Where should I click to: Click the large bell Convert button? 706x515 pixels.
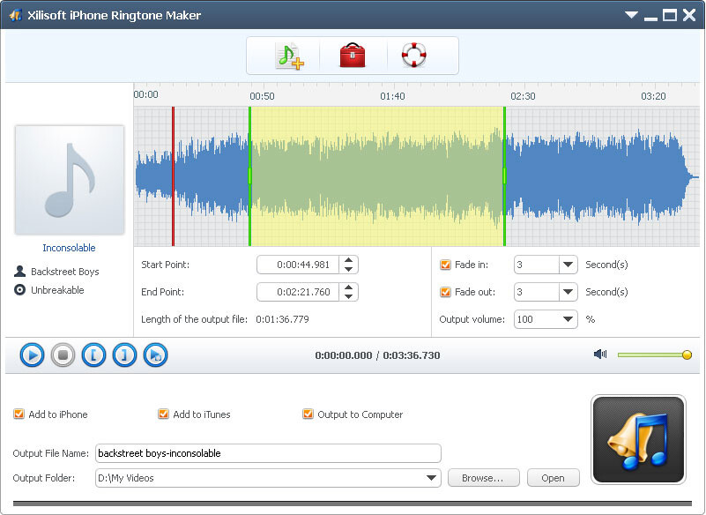(x=638, y=438)
